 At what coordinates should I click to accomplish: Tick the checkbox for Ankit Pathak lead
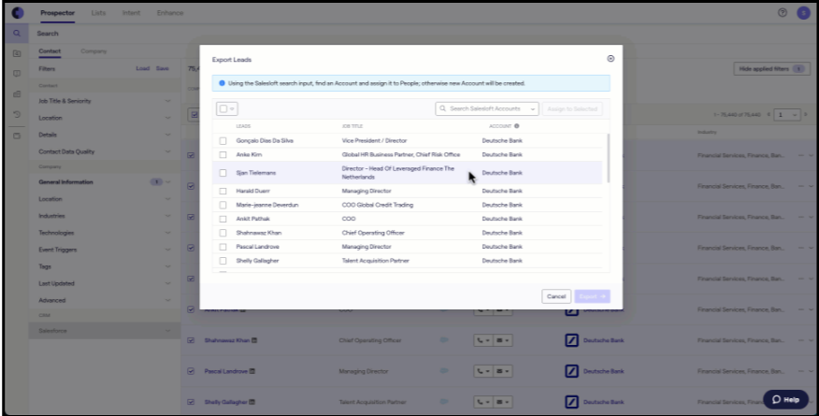pyautogui.click(x=223, y=220)
